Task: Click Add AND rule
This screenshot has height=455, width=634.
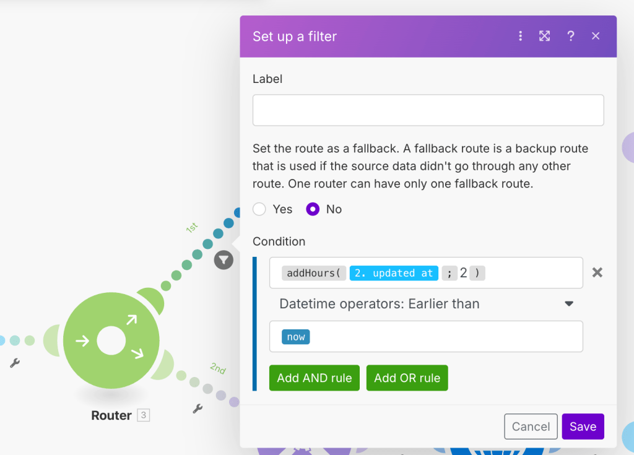Action: (x=314, y=378)
